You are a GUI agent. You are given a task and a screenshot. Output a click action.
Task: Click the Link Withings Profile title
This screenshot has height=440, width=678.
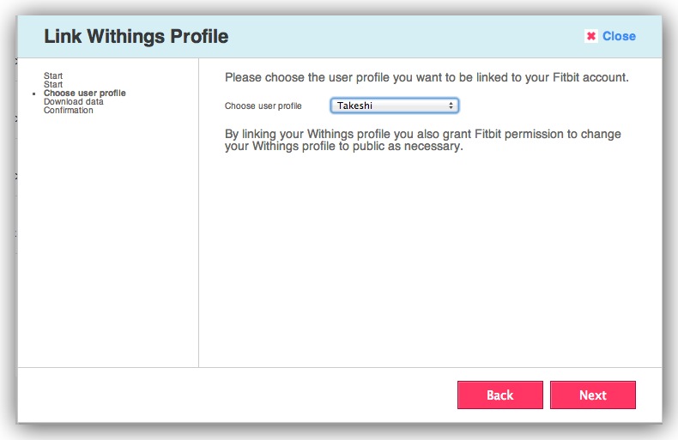[136, 37]
